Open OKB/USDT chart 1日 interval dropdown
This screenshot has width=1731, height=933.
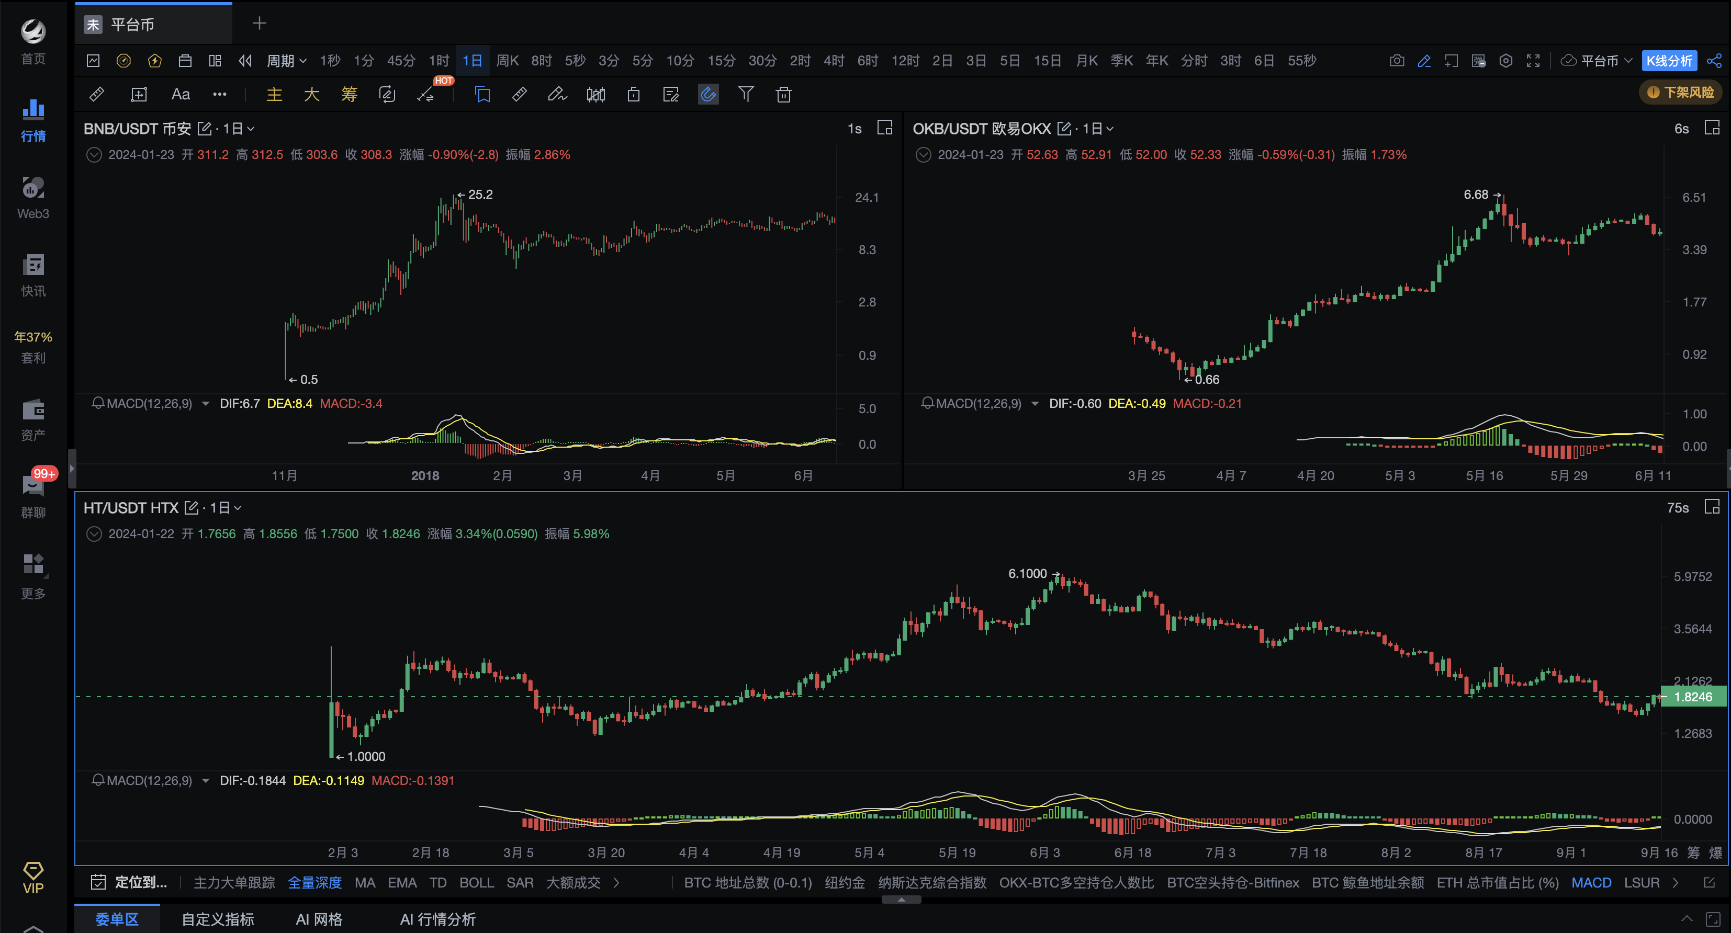click(1098, 128)
